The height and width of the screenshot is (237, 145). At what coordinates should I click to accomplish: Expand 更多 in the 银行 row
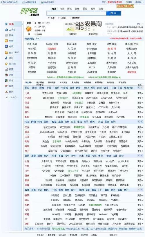pyautogui.click(x=140, y=200)
